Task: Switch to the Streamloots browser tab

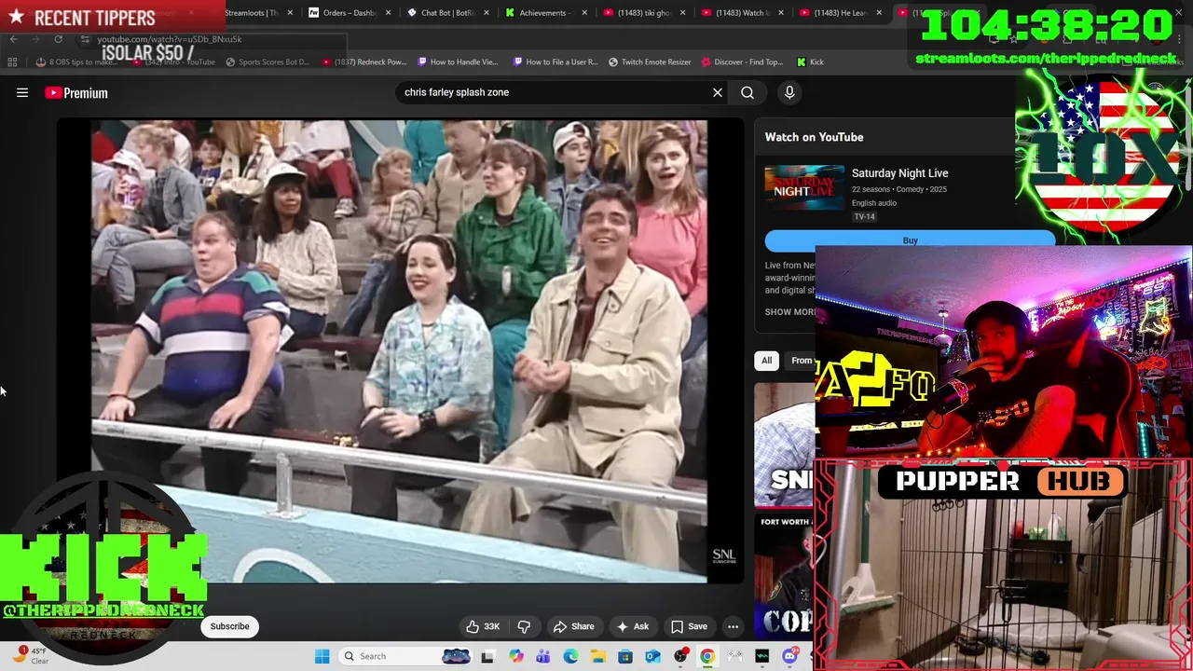Action: pos(252,13)
